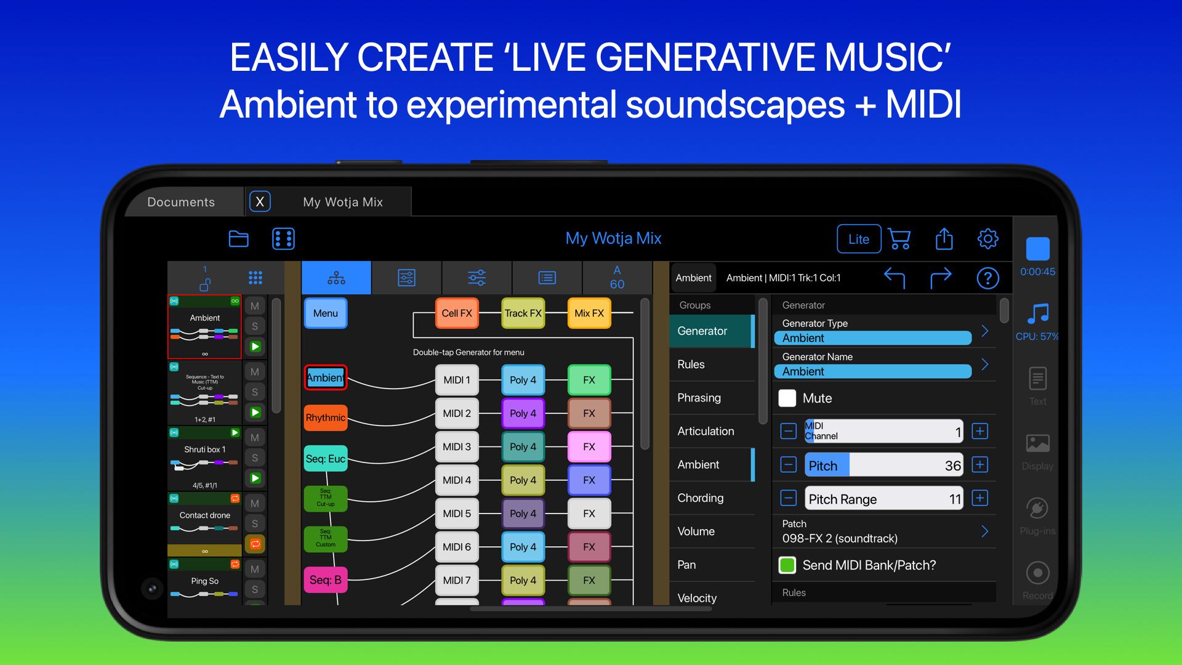
Task: Solo the Contact drone track
Action: (x=255, y=523)
